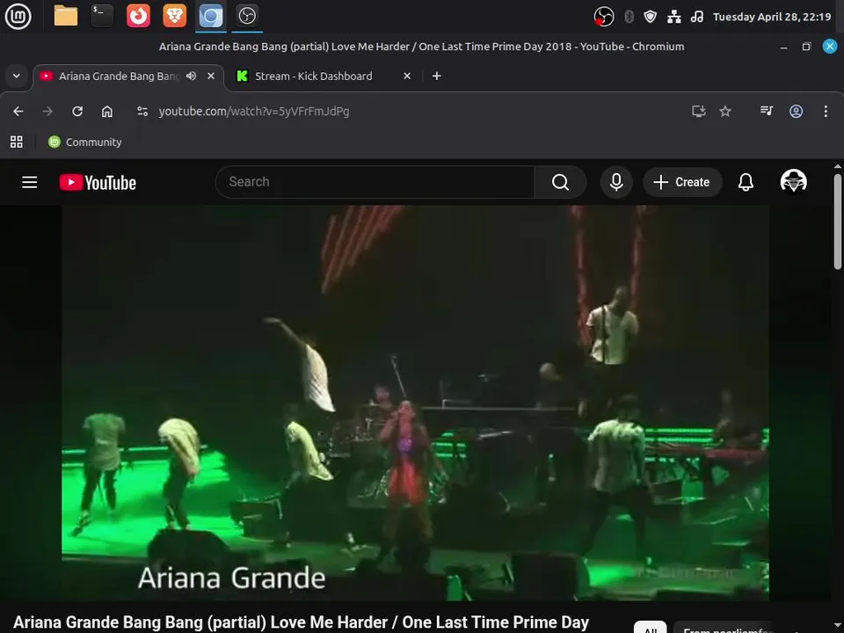Open YouTube notifications bell
Image resolution: width=844 pixels, height=633 pixels.
746,182
